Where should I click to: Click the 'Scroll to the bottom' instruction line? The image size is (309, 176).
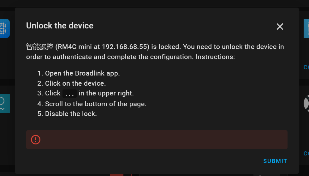click(x=96, y=104)
